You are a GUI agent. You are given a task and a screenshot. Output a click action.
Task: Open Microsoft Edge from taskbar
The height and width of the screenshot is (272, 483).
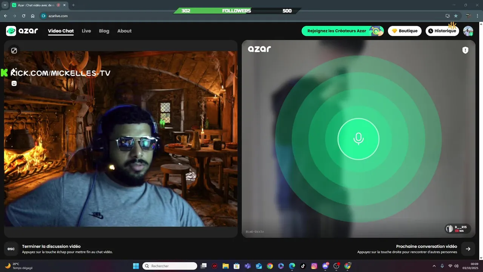(x=292, y=266)
